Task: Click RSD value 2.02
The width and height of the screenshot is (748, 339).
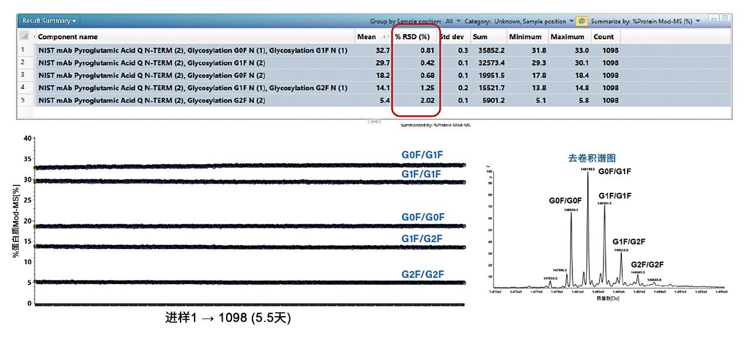Action: [428, 100]
